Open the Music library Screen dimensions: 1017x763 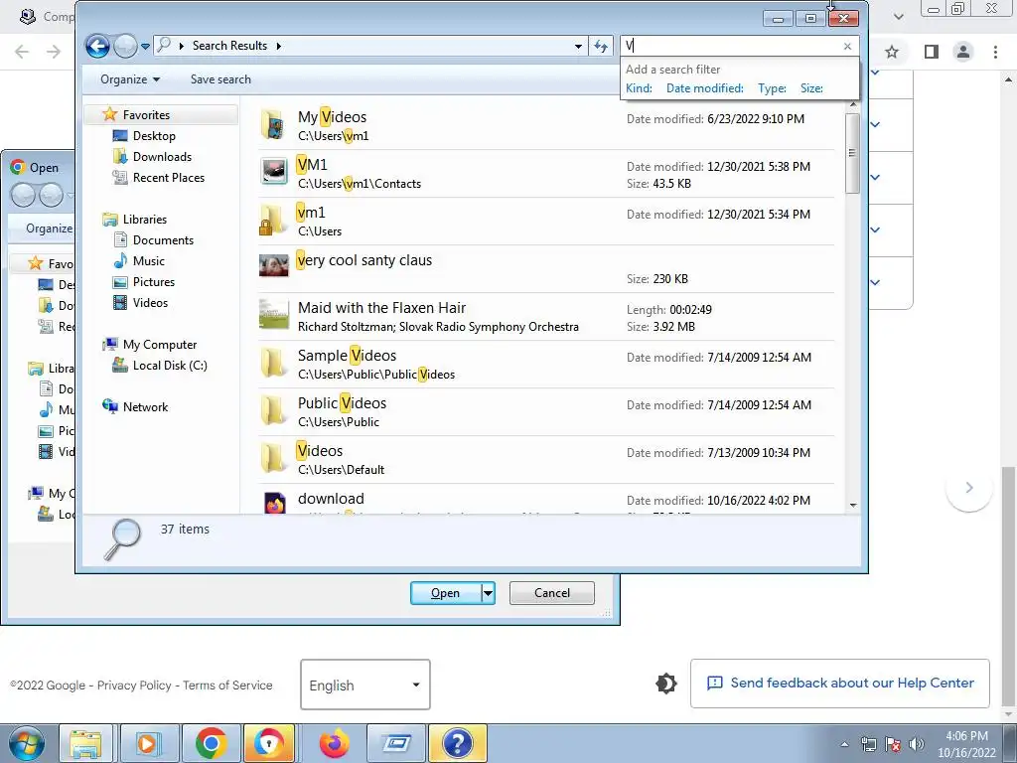[149, 261]
